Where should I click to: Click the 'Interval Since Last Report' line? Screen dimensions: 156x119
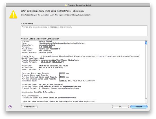click(45, 73)
